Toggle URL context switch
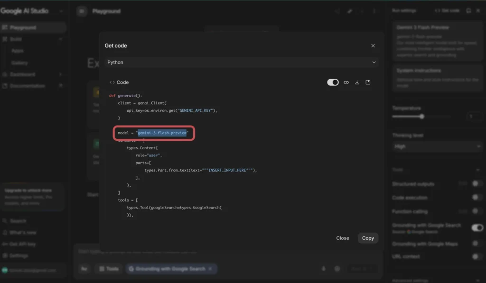This screenshot has height=283, width=486. (477, 256)
